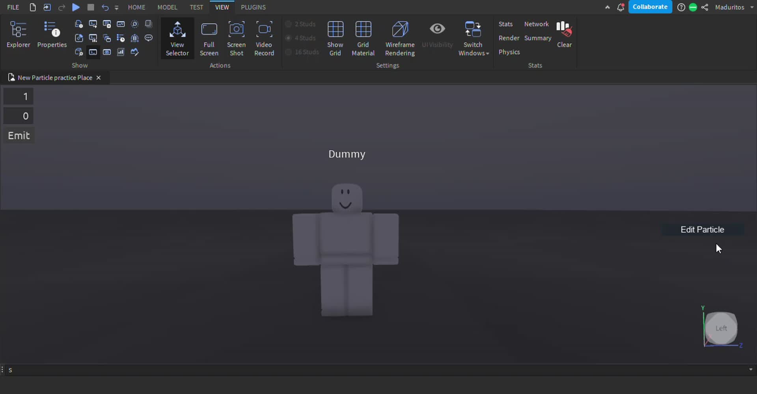
Task: Click the play test button
Action: (x=76, y=7)
